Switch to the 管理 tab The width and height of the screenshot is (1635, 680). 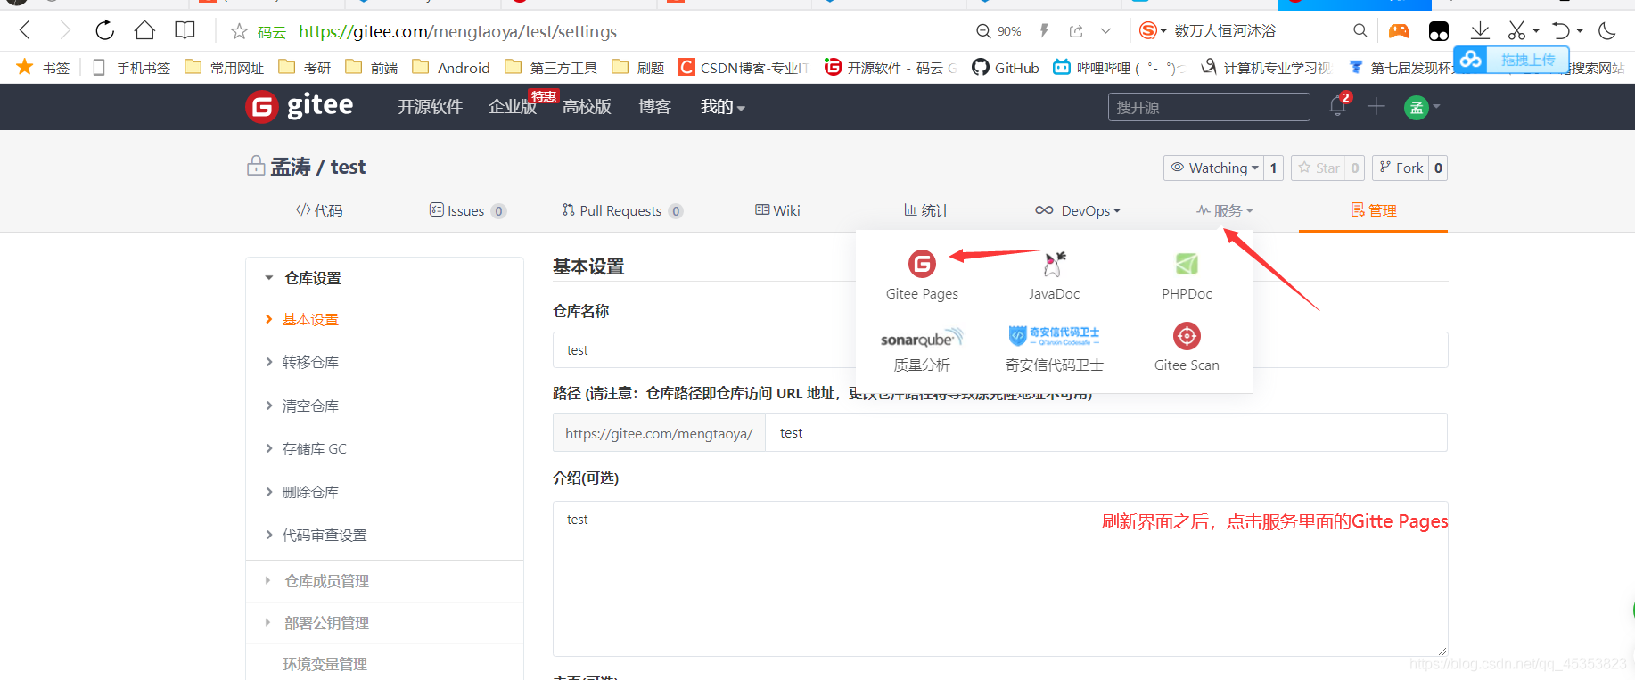coord(1373,210)
